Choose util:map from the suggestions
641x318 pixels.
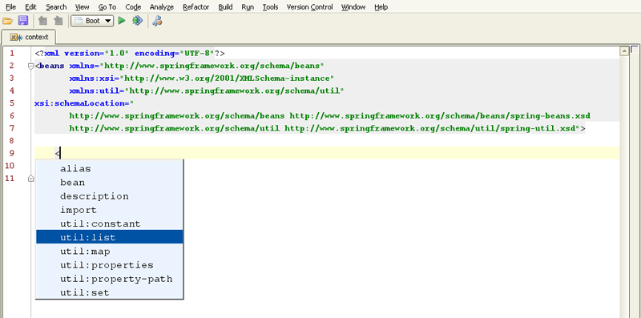point(110,251)
